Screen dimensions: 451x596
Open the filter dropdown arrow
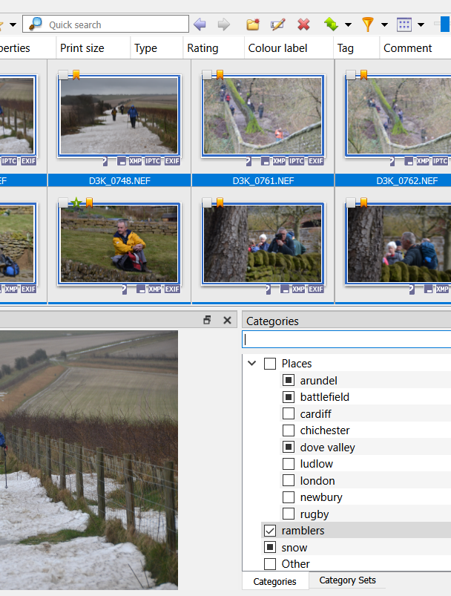[384, 24]
